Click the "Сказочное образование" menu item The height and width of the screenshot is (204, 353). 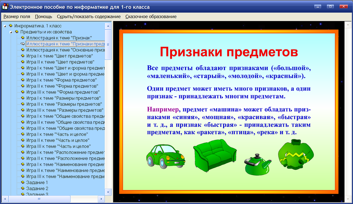pos(151,17)
